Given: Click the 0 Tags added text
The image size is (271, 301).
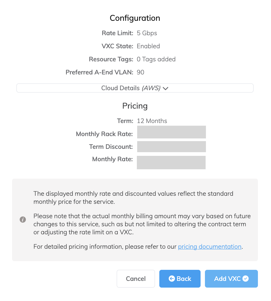Looking at the screenshot, I should pos(156,59).
